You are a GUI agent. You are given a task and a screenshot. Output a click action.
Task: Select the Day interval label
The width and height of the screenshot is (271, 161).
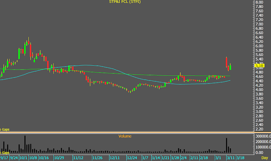(x=265, y=158)
